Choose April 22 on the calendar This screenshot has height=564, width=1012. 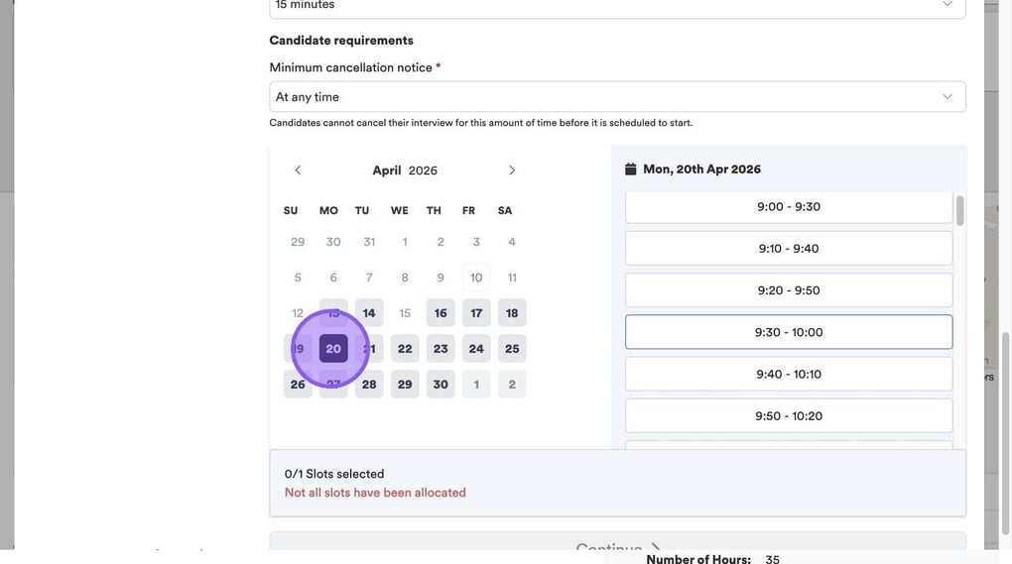tap(405, 349)
